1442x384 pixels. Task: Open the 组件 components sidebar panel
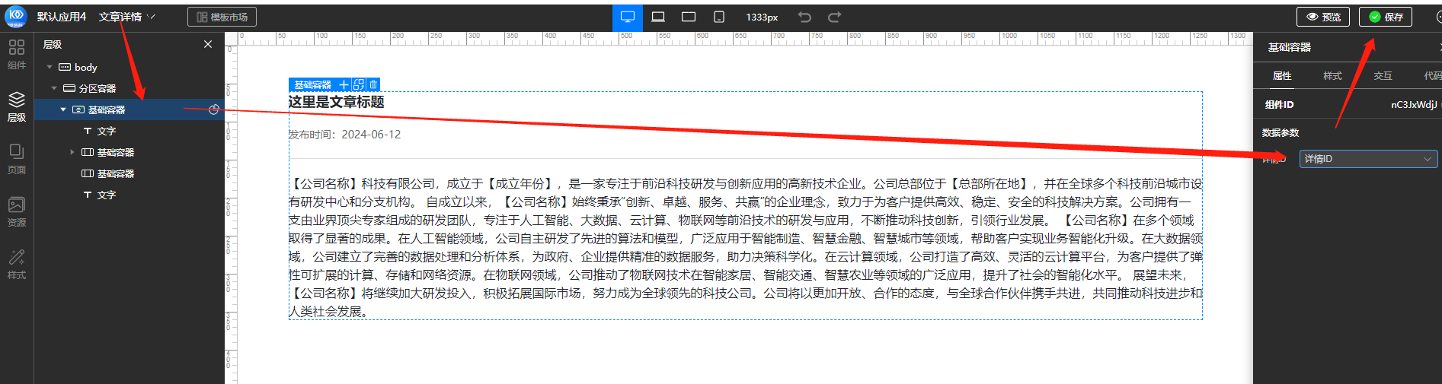[17, 55]
